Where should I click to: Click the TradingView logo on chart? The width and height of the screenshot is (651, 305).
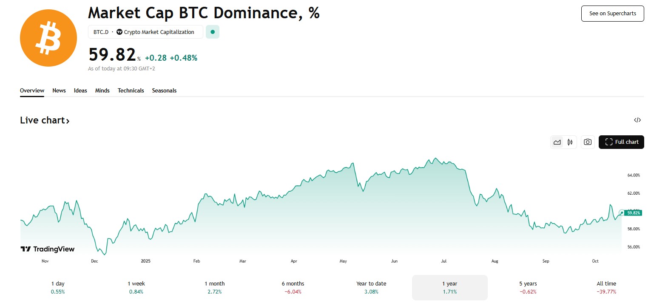pyautogui.click(x=48, y=249)
